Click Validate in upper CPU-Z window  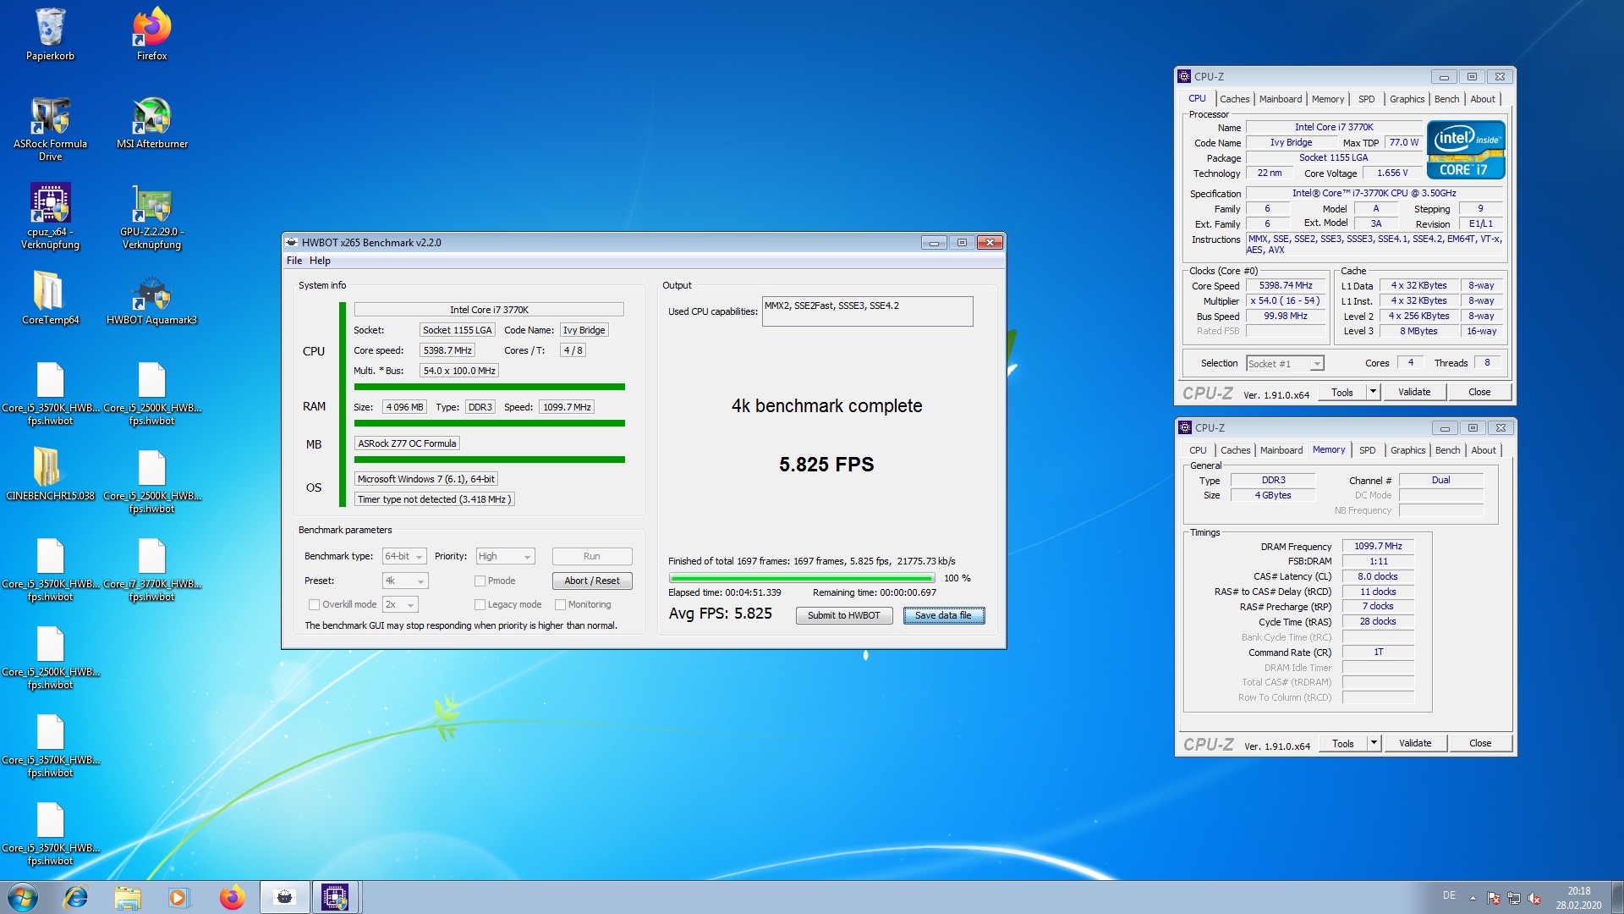coord(1414,393)
